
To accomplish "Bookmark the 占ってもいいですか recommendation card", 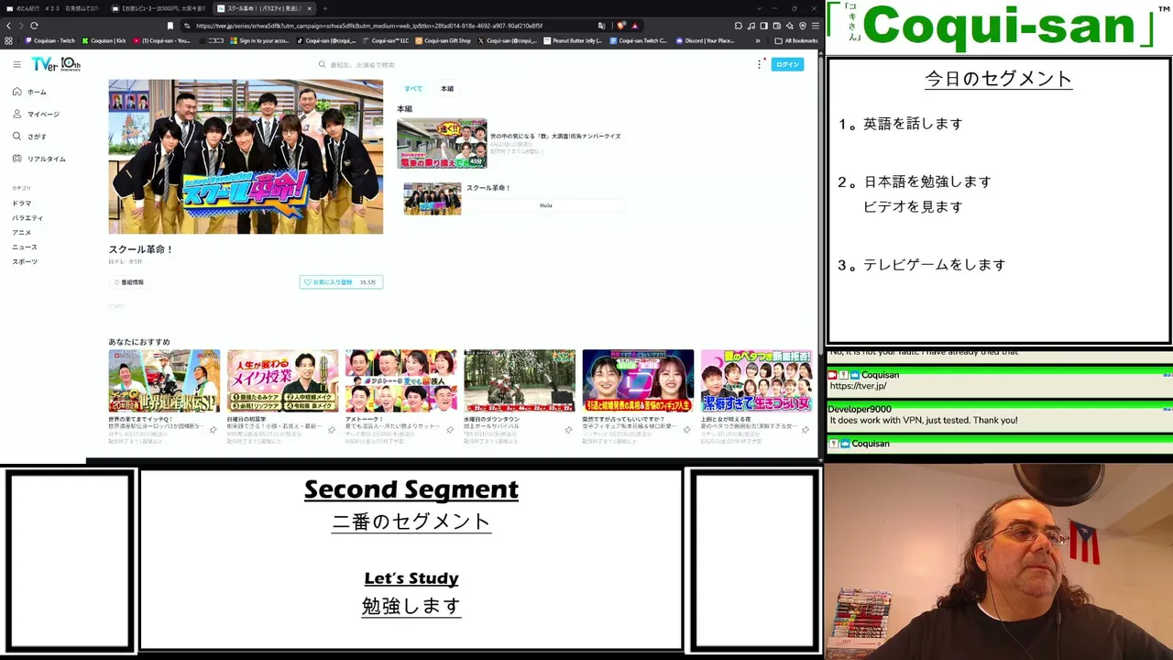I will (687, 429).
